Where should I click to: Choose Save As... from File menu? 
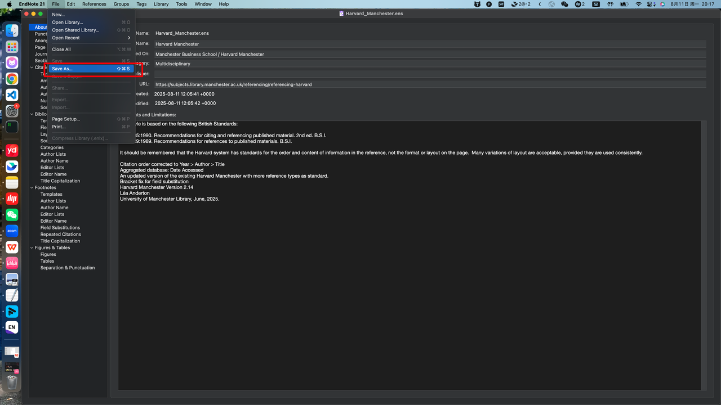point(91,69)
